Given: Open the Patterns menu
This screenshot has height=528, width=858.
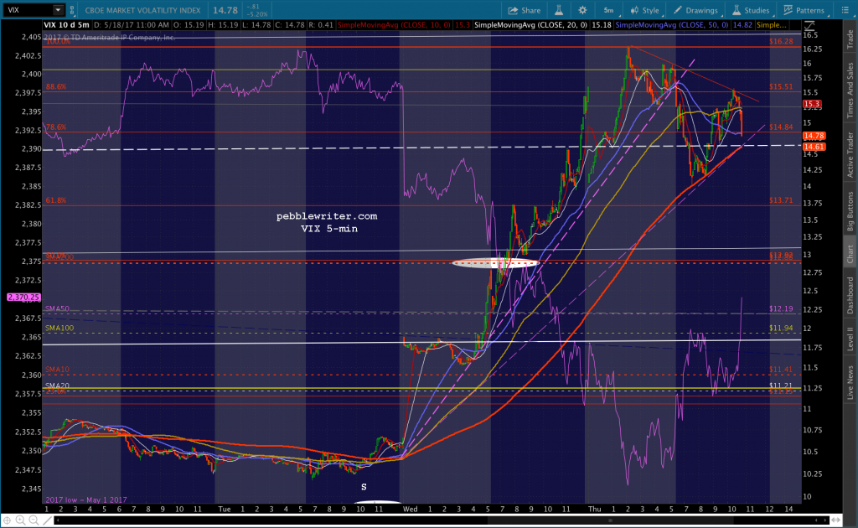Looking at the screenshot, I should (x=804, y=10).
